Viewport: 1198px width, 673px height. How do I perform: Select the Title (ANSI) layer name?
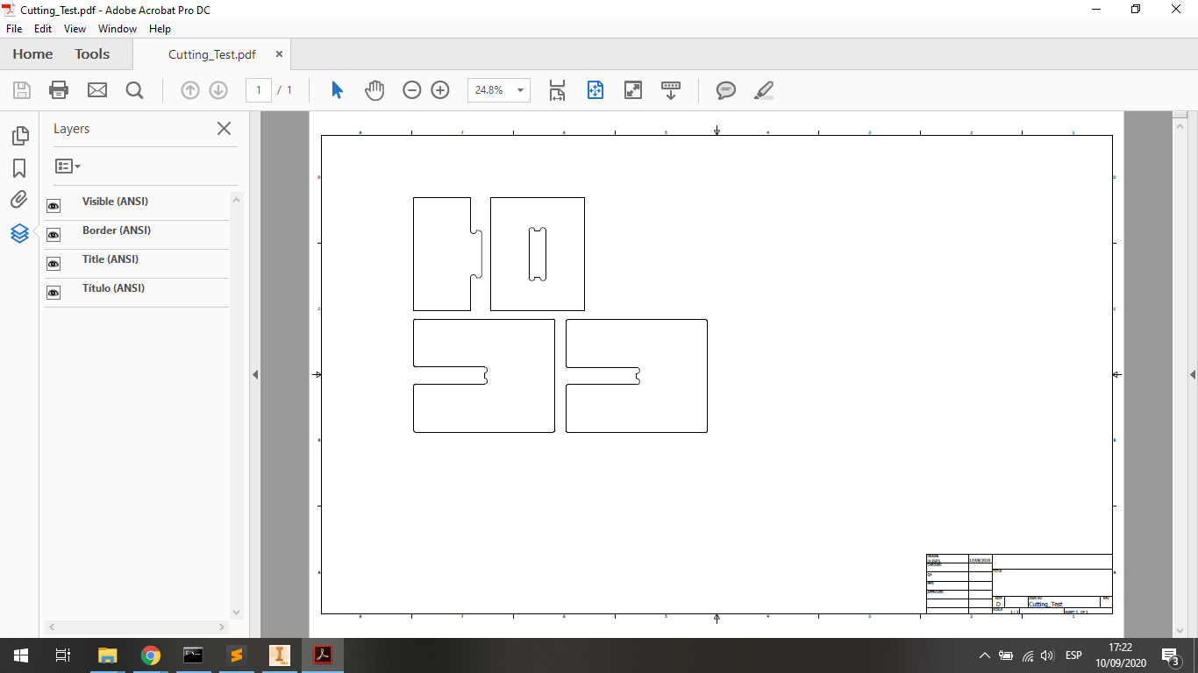tap(111, 259)
